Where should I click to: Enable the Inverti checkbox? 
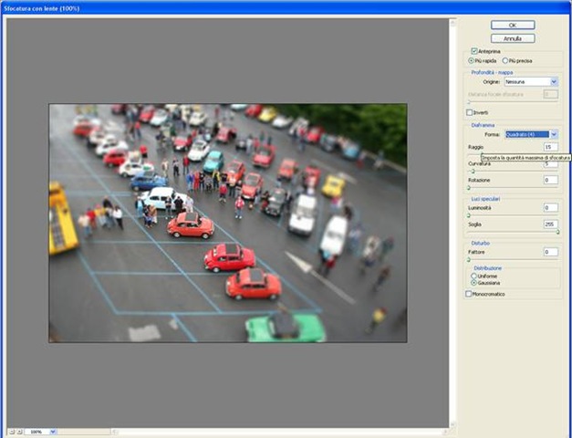coord(470,112)
